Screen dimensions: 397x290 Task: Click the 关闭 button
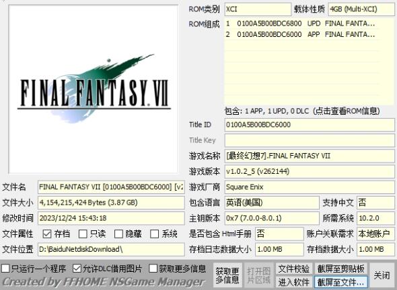pos(382,275)
